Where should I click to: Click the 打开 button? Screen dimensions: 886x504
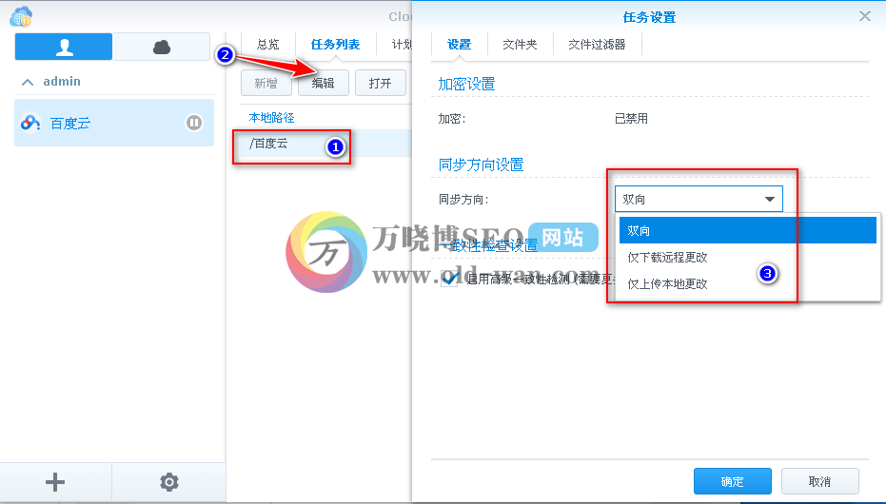click(x=381, y=83)
